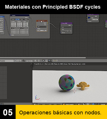Select the Texture type in Mapping node

point(13,19)
